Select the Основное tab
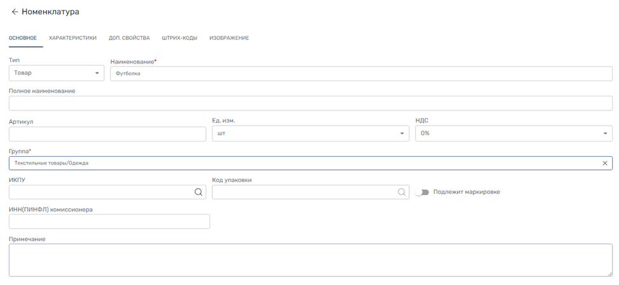This screenshot has width=619, height=285. tap(23, 38)
